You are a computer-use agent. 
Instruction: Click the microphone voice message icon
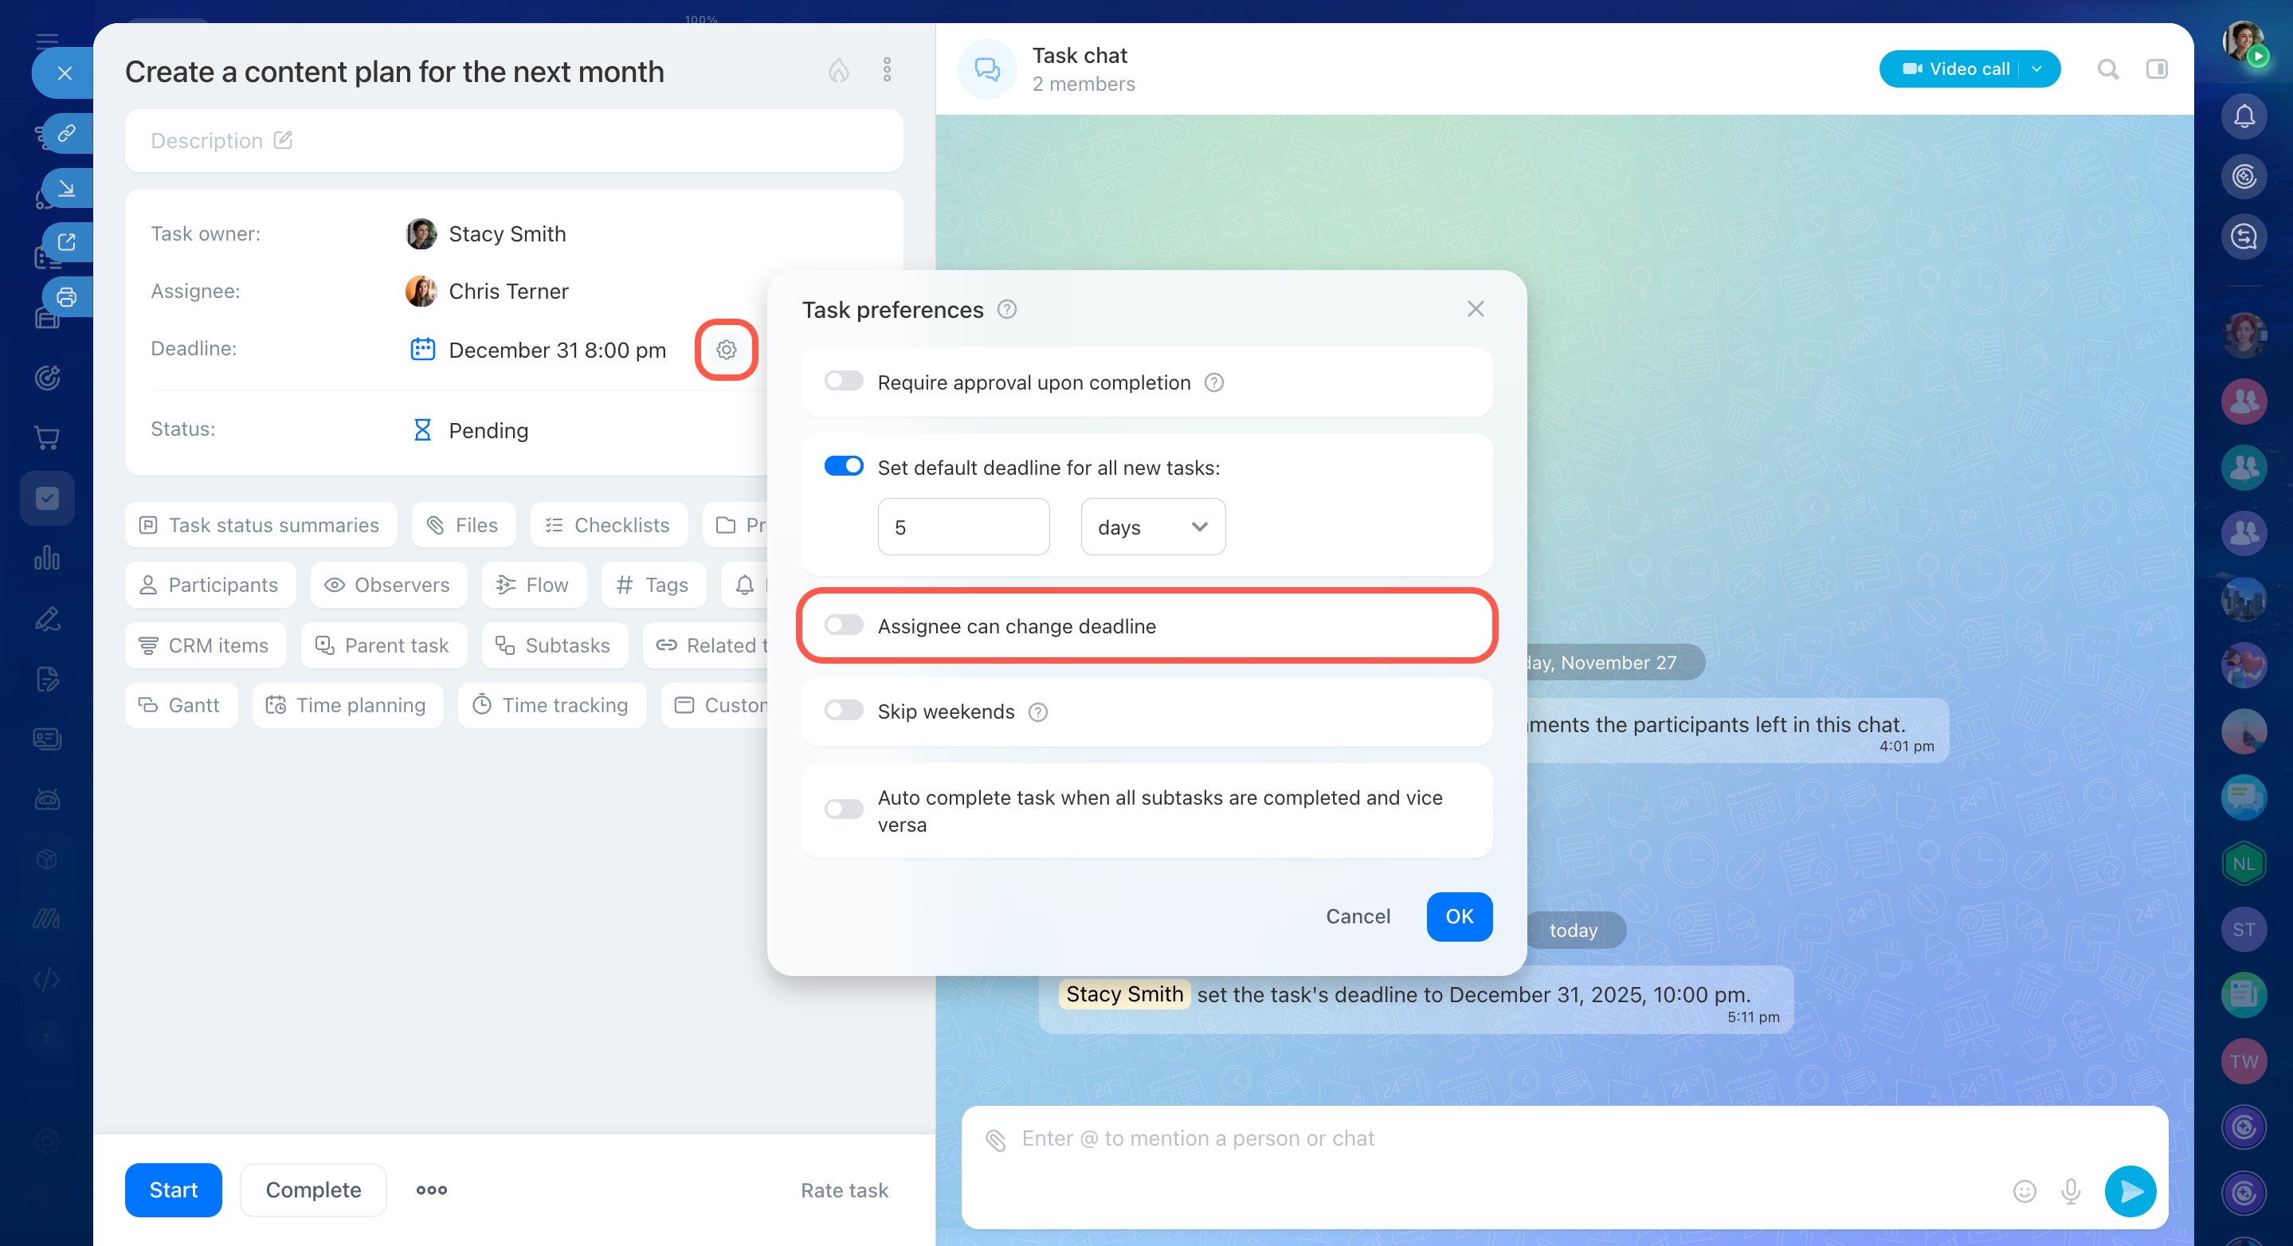tap(2071, 1190)
